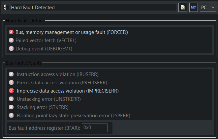Click the FORCED fault red status icon
The width and height of the screenshot is (218, 139).
pos(11,32)
